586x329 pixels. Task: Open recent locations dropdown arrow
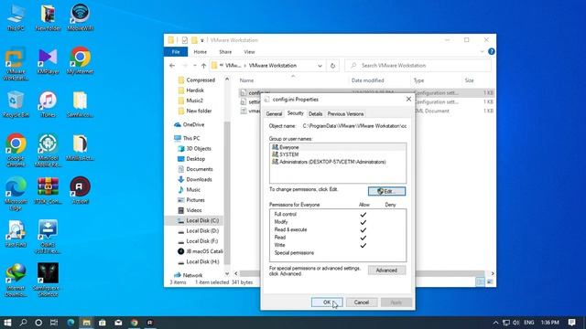point(195,66)
